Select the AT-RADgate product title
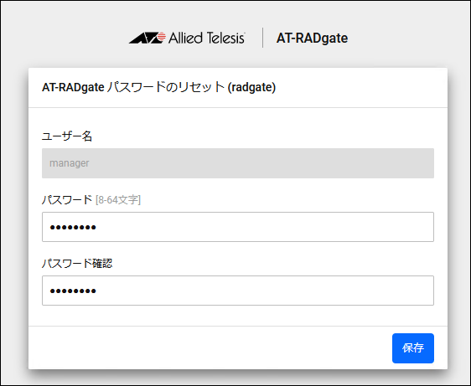This screenshot has height=386, width=471. pyautogui.click(x=312, y=39)
